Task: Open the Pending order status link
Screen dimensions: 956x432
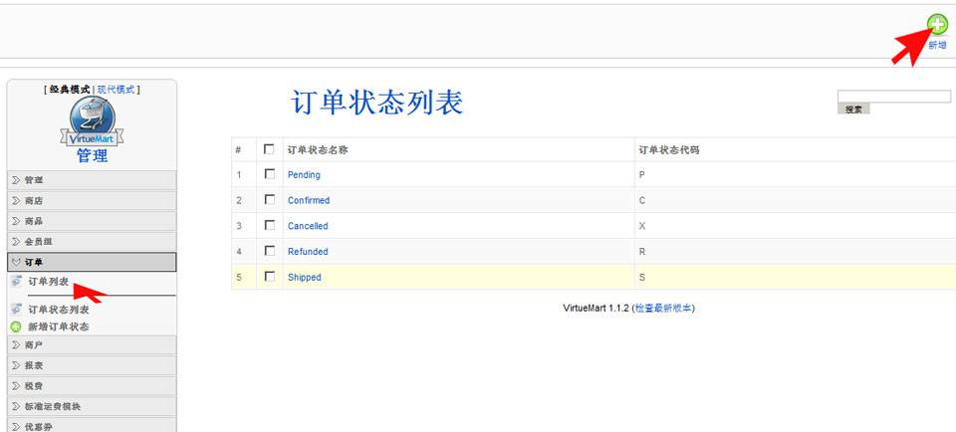Action: click(304, 175)
